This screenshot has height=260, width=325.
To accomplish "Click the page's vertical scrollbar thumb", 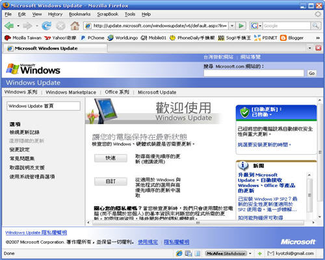I will [320, 152].
